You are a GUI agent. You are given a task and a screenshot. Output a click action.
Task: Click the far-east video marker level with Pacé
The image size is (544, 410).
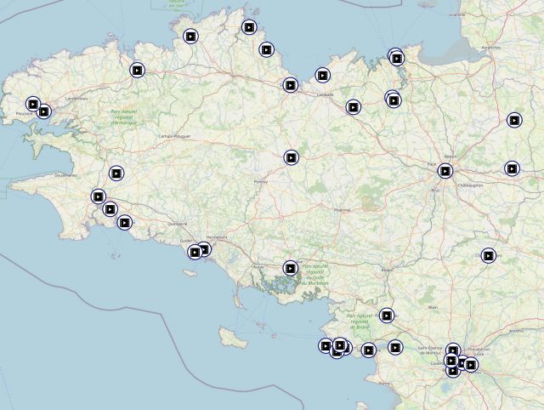[512, 168]
